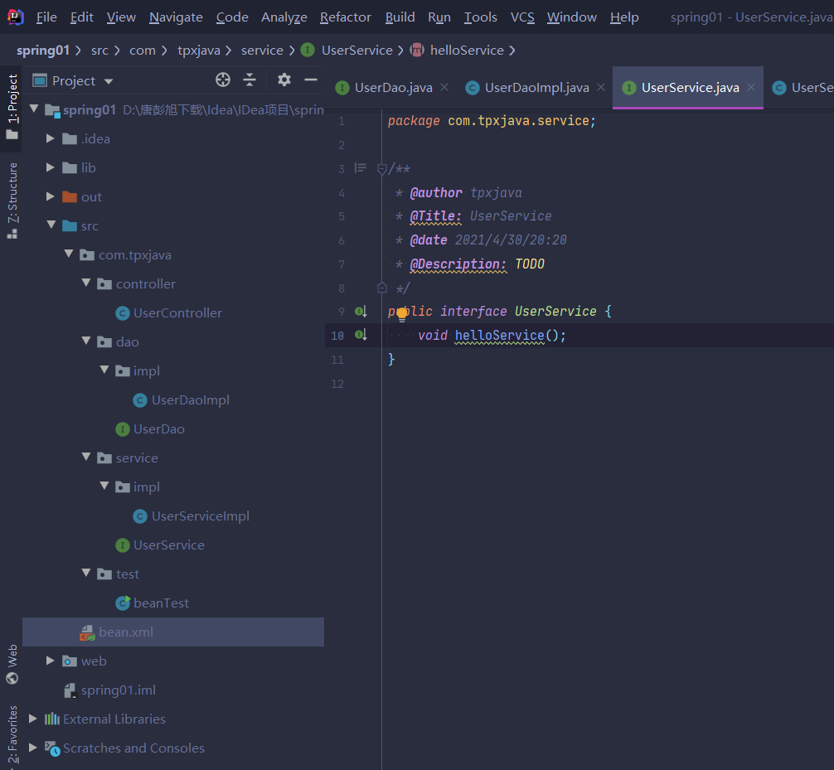The height and width of the screenshot is (770, 834).
Task: Open the Tools menu
Action: 480,17
